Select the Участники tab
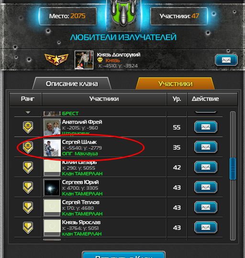The height and width of the screenshot is (258, 245). point(175,84)
